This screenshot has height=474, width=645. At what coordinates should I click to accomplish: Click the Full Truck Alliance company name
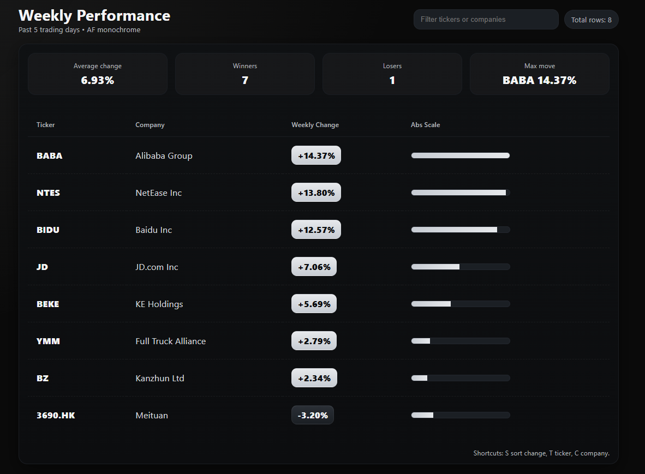170,341
